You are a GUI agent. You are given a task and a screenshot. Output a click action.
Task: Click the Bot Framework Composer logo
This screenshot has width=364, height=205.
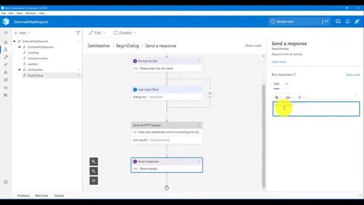coord(6,22)
